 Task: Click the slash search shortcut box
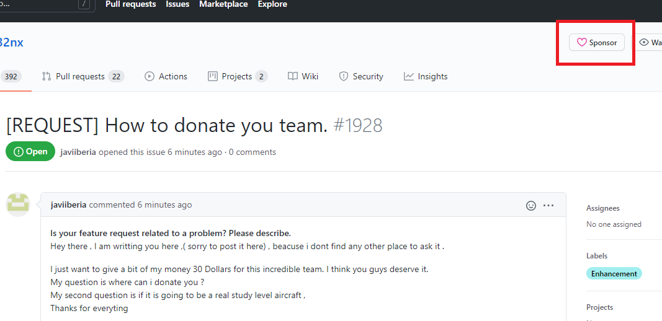(x=84, y=4)
